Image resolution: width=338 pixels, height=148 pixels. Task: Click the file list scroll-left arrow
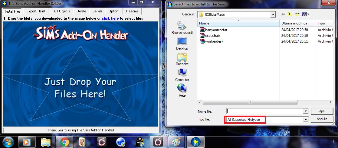pyautogui.click(x=200, y=102)
